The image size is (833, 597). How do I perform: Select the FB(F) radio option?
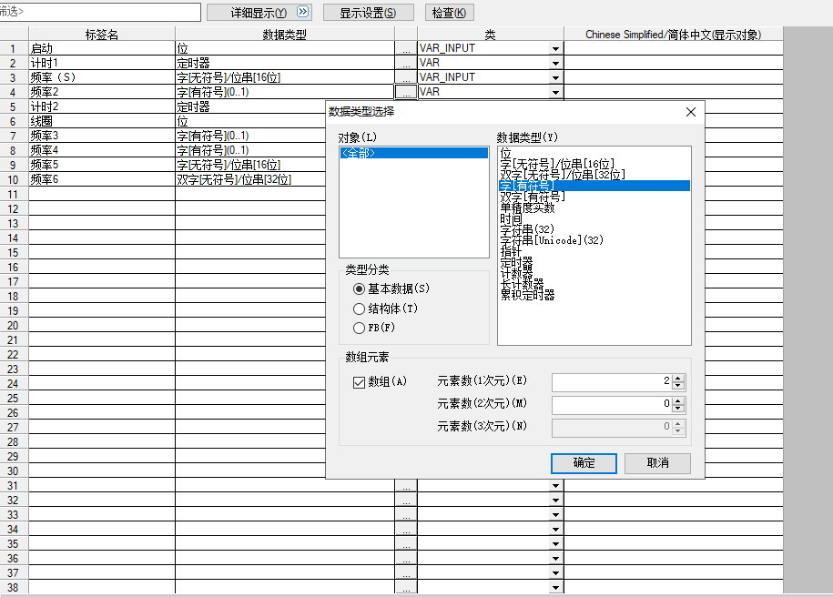coord(359,328)
